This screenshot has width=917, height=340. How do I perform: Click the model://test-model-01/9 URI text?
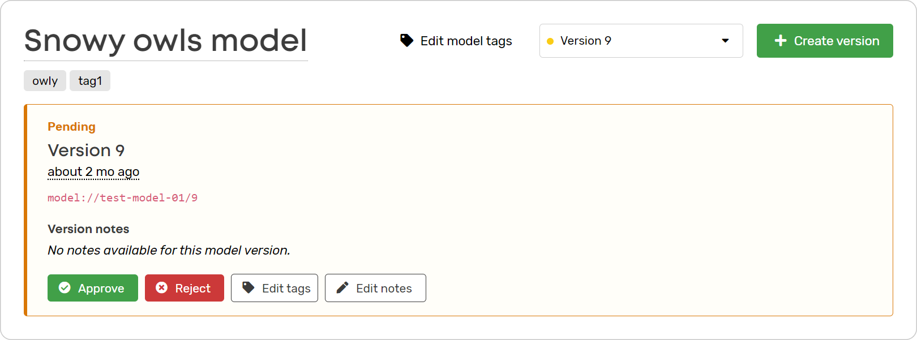click(x=122, y=197)
